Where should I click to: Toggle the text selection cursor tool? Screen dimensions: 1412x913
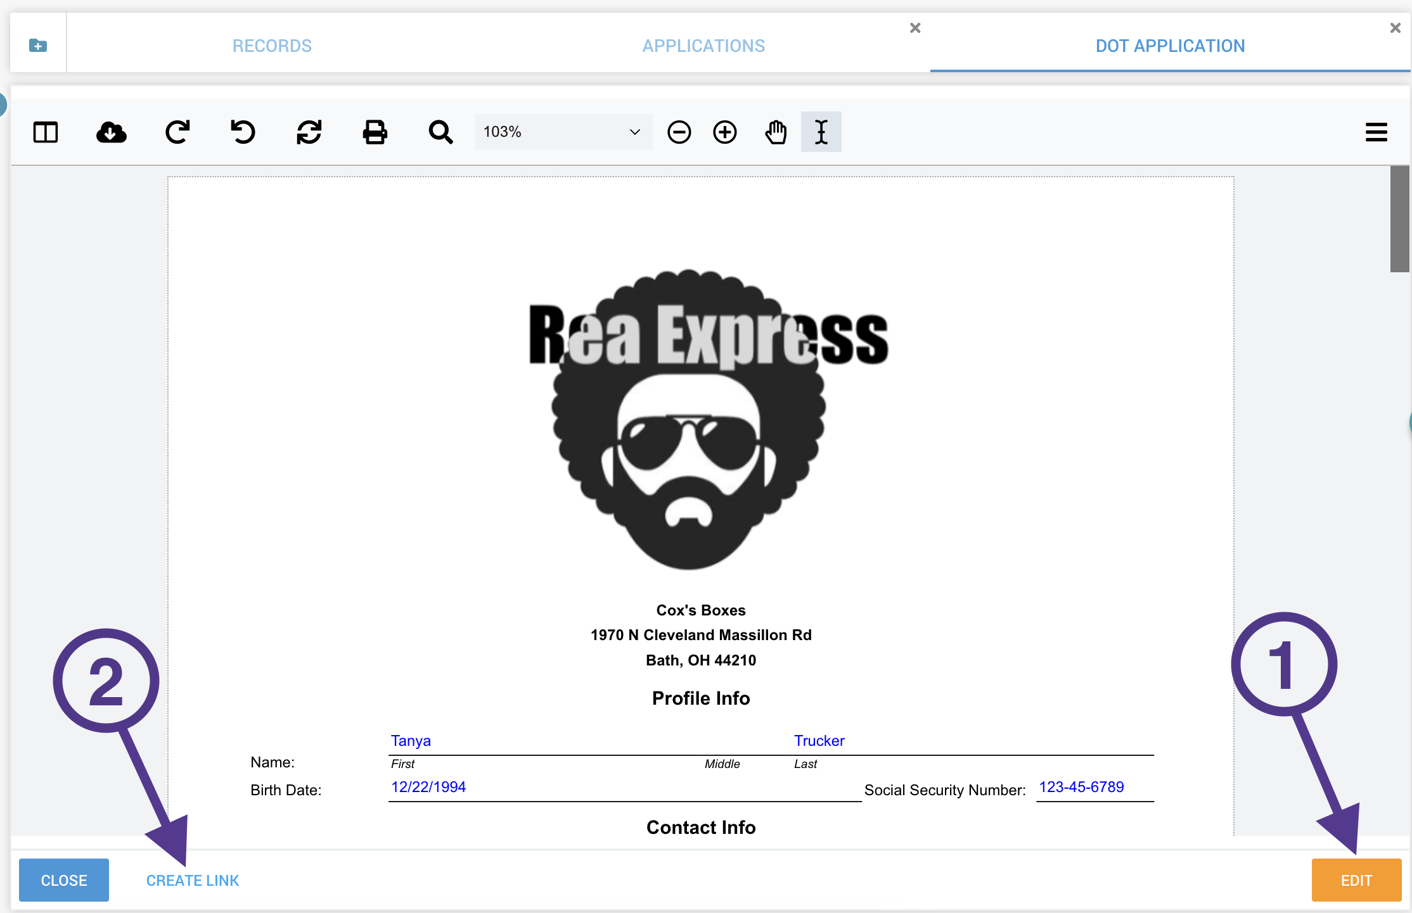point(821,132)
